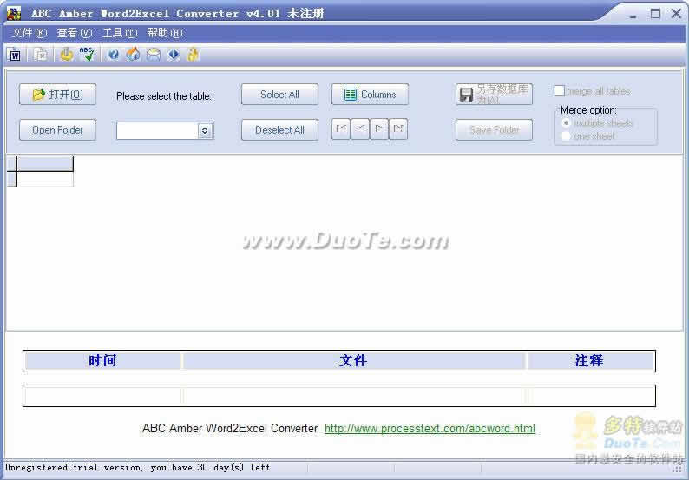Click the 'Merge option:' group label
The height and width of the screenshot is (480, 689).
(588, 110)
